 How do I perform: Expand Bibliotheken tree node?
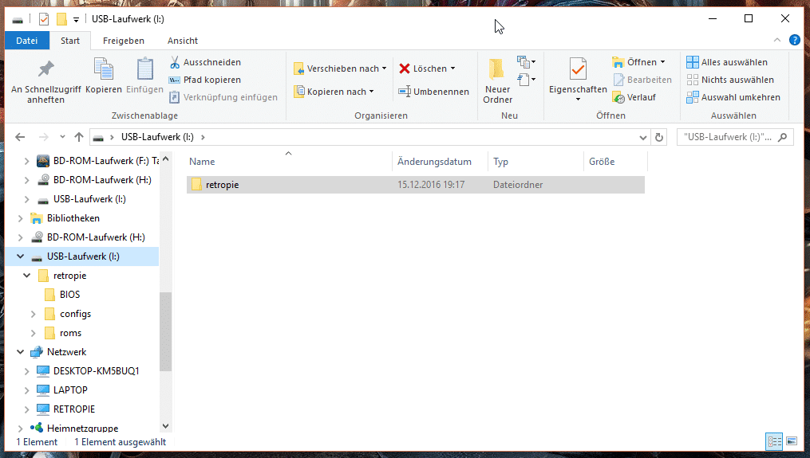[20, 218]
